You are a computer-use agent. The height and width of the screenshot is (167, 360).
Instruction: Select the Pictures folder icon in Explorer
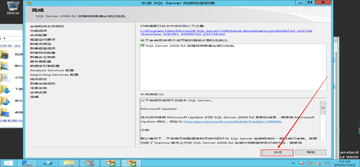4,66
